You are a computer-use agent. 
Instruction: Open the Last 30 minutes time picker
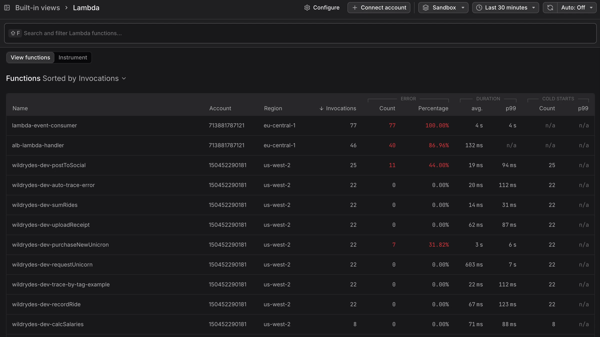pyautogui.click(x=505, y=8)
